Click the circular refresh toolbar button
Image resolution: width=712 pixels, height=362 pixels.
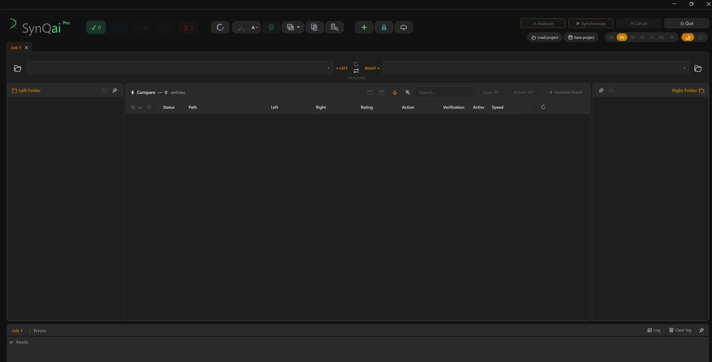(x=220, y=27)
